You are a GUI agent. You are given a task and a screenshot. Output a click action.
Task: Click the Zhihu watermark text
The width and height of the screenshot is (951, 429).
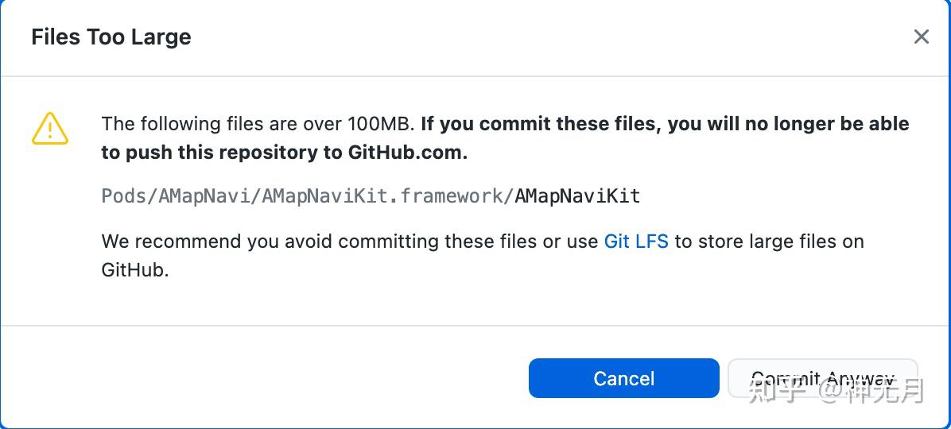pyautogui.click(x=835, y=391)
